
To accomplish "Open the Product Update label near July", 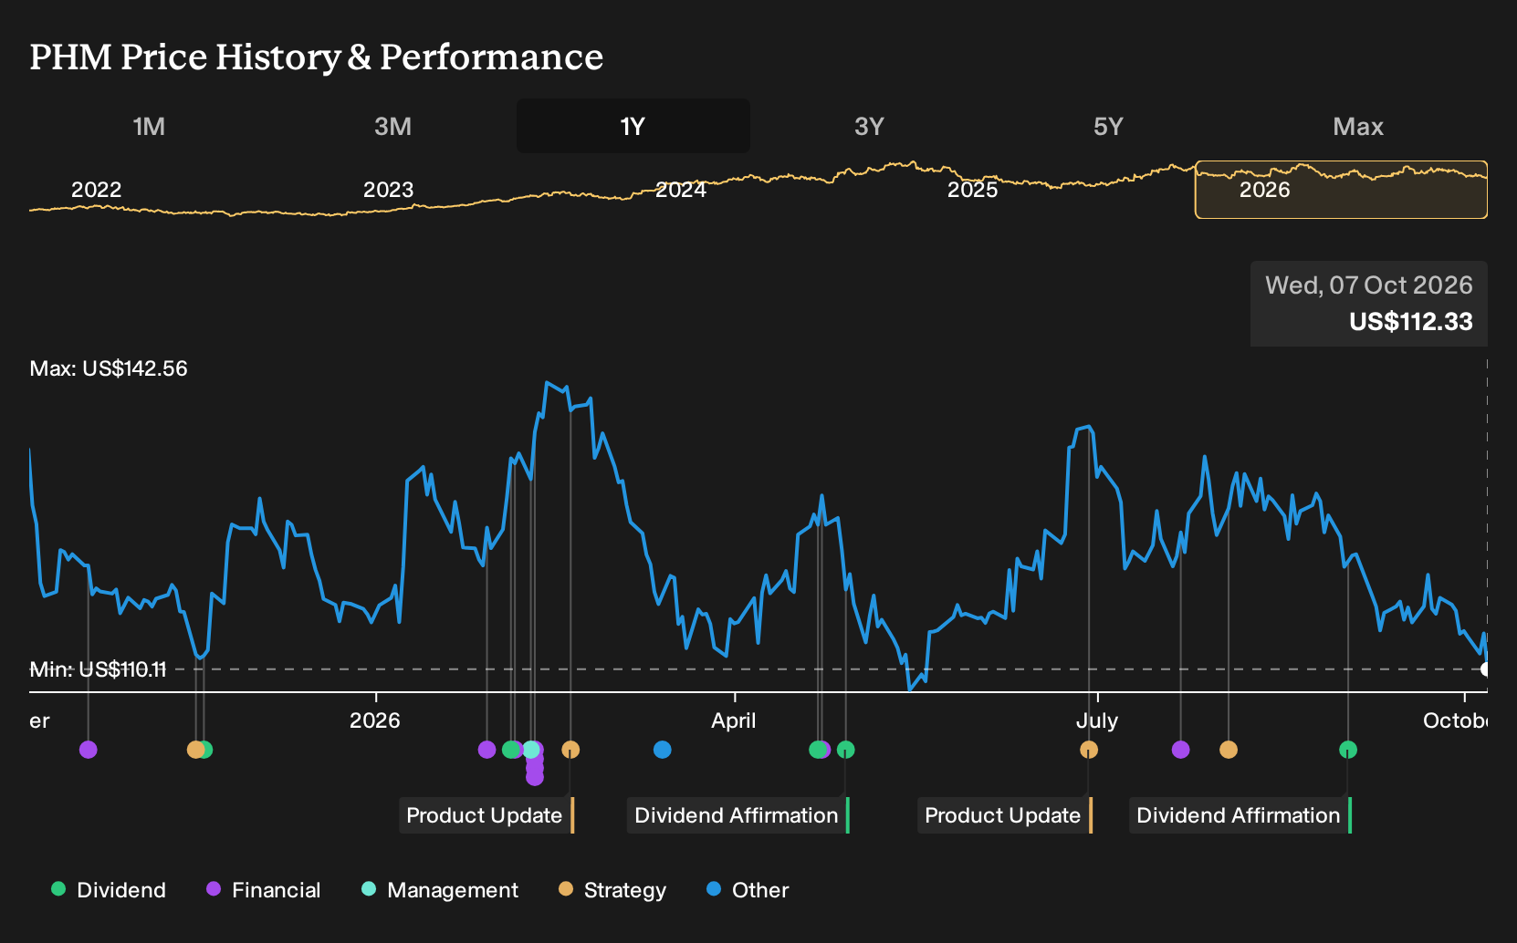I will pos(1005,815).
